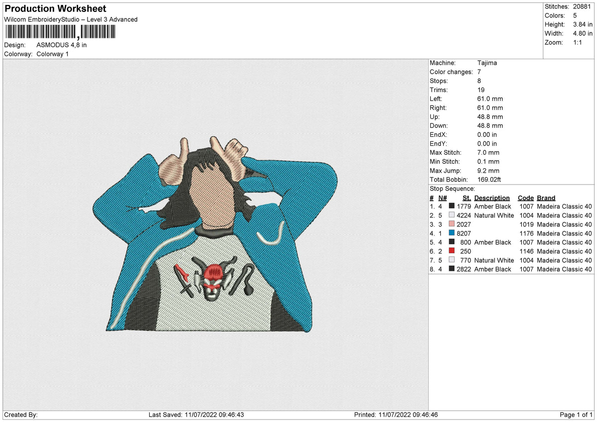Screen dimensions: 597x422
Task: Click the 'Up:' value 48.8 mm
Action: pos(490,117)
